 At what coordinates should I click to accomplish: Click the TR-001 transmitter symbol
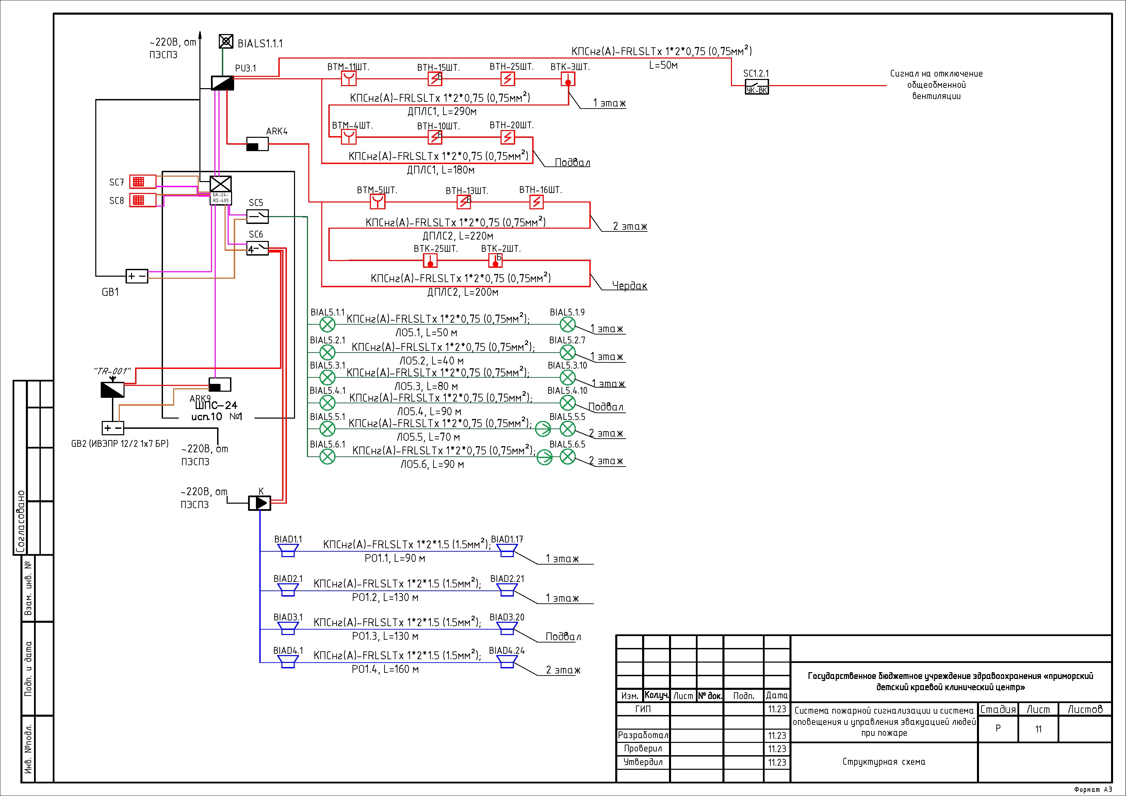pos(112,389)
